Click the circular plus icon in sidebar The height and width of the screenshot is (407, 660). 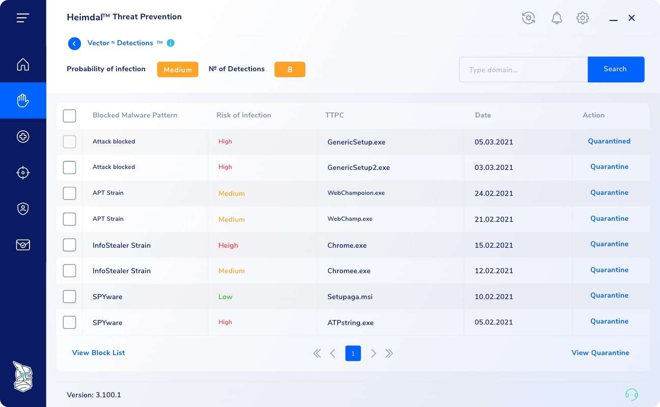23,136
